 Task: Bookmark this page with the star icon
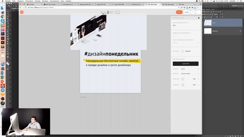pos(179,8)
